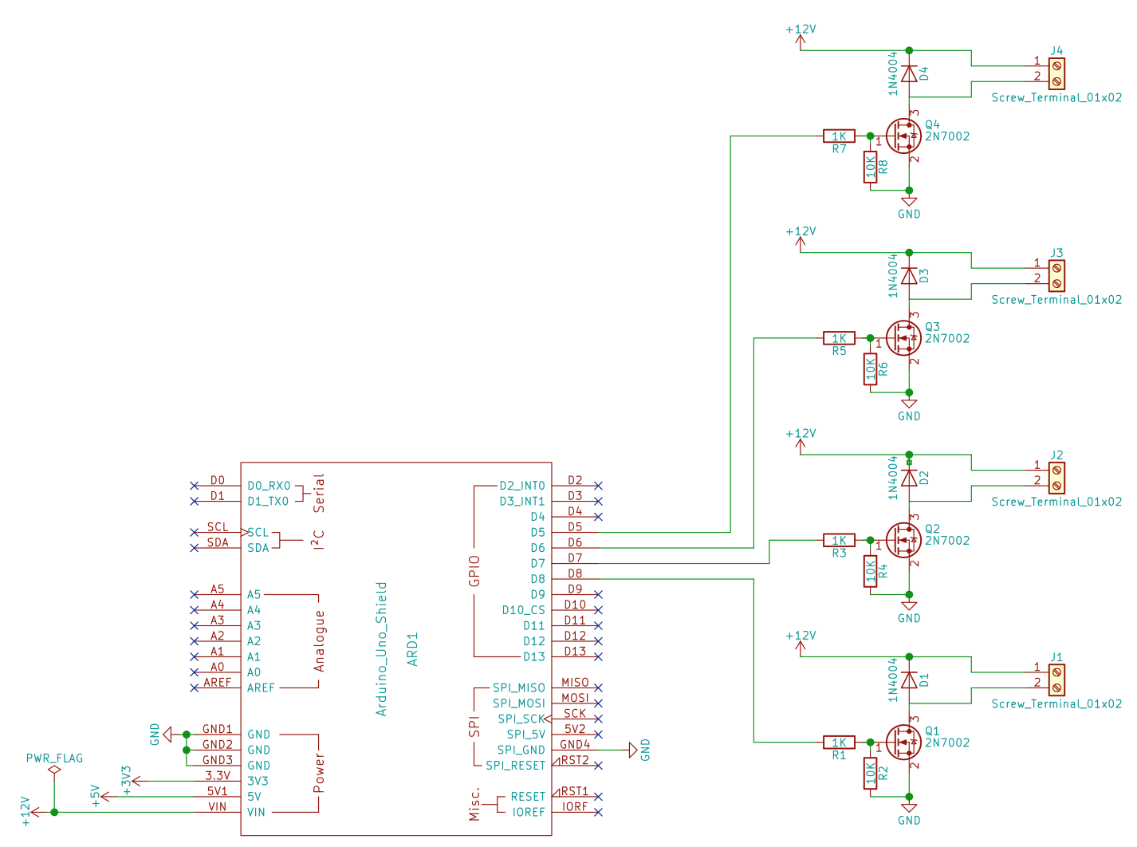Select the R7 1K resistor
This screenshot has height=847, width=1137.
839,136
